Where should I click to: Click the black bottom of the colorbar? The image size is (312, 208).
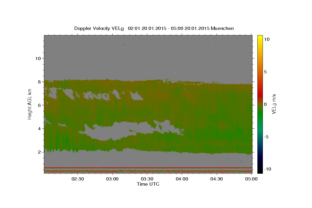[x=260, y=170]
